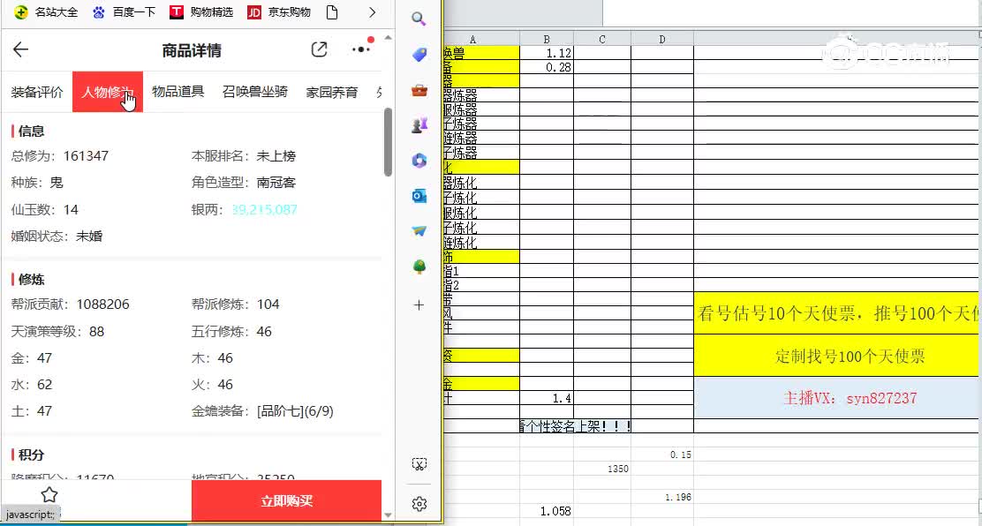Click the chess game icon in the sidebar

click(x=419, y=124)
